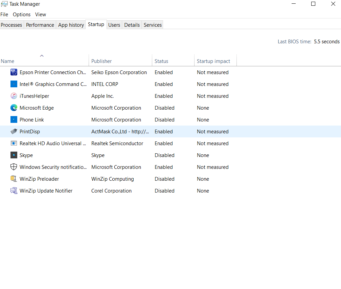341x289 pixels.
Task: Click the WinZip Preloader icon
Action: (x=14, y=179)
